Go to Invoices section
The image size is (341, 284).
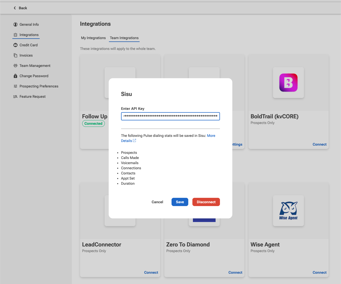pyautogui.click(x=26, y=55)
